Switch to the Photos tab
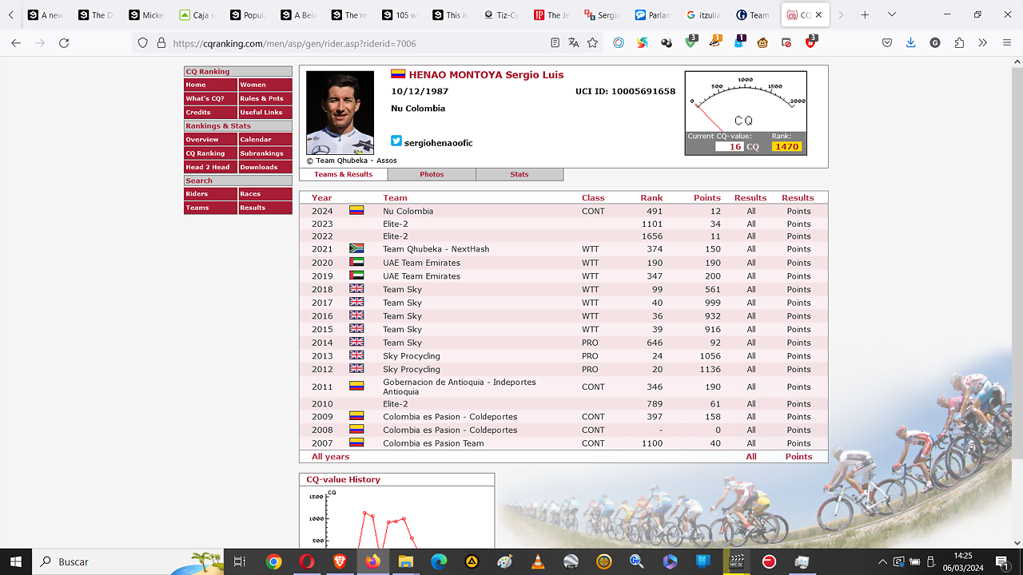This screenshot has width=1023, height=575. click(x=432, y=174)
